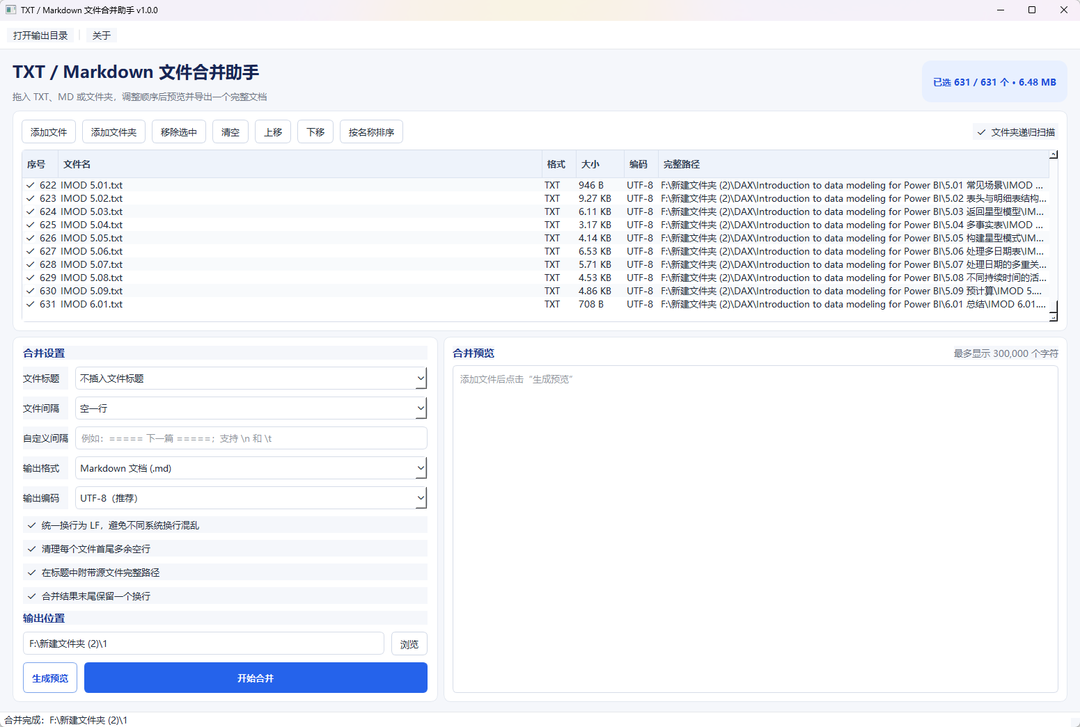
Task: Click the 大小 column header
Action: 600,164
